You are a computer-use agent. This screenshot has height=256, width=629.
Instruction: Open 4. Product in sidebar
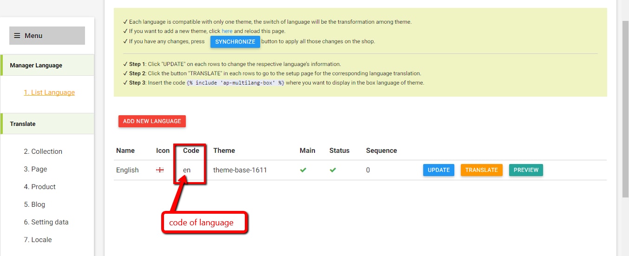pyautogui.click(x=40, y=187)
